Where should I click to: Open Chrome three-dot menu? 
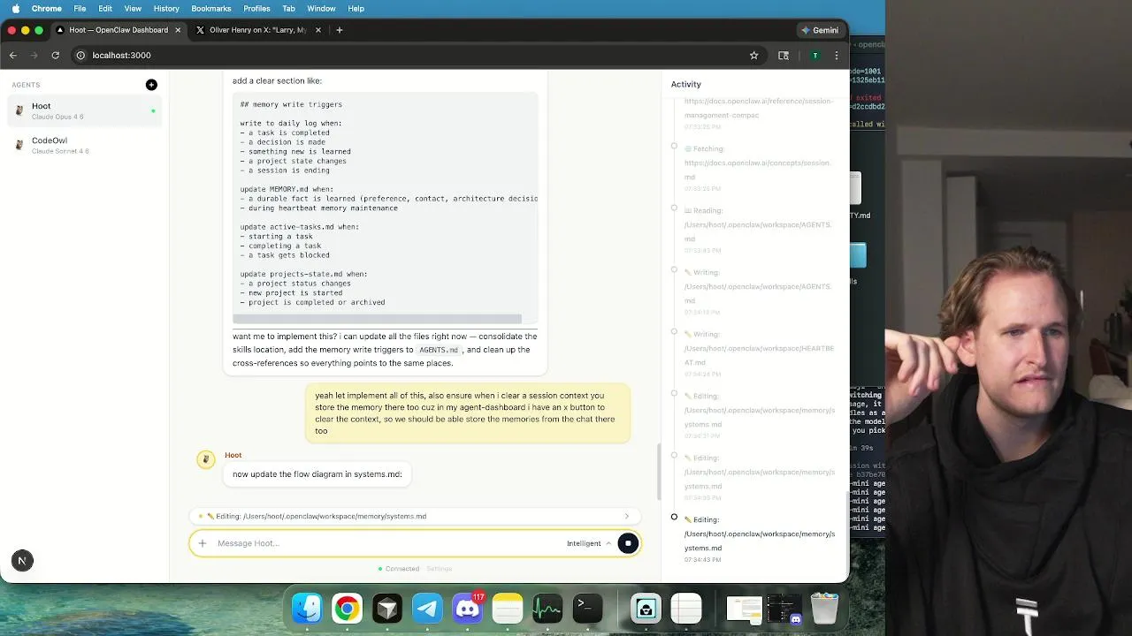837,55
